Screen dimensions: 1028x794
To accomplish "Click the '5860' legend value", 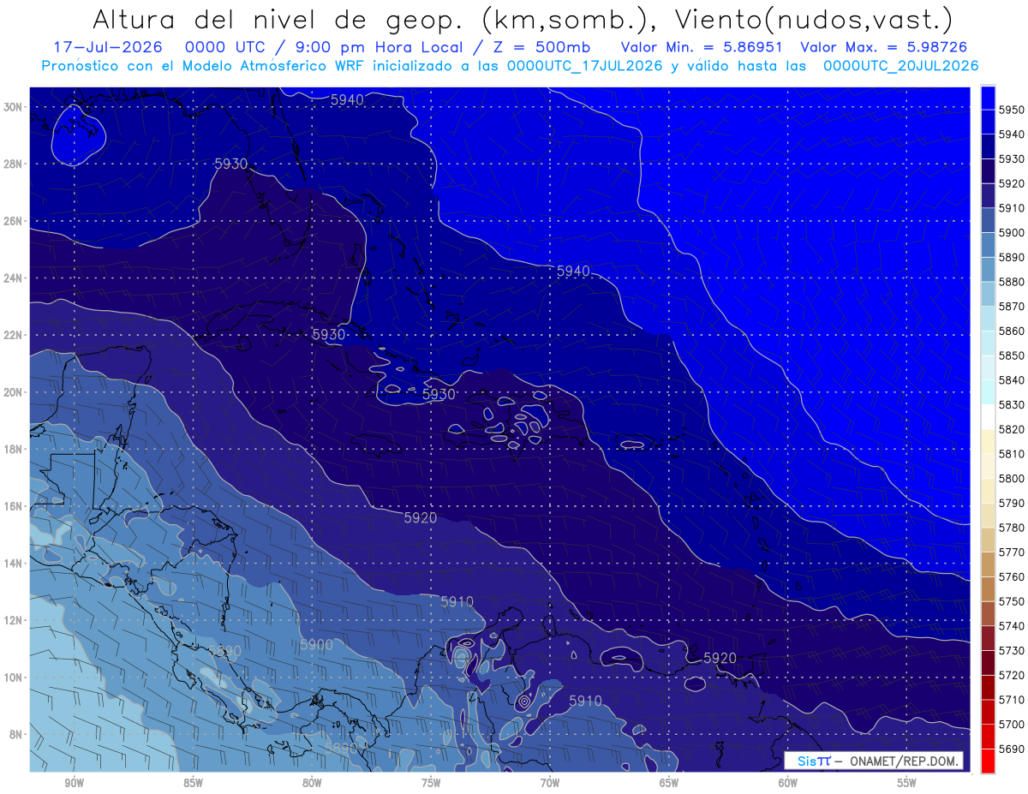I will click(x=1011, y=331).
